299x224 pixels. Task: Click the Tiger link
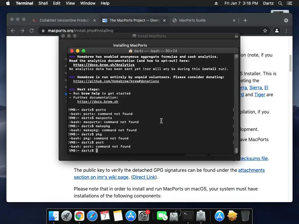(260, 95)
